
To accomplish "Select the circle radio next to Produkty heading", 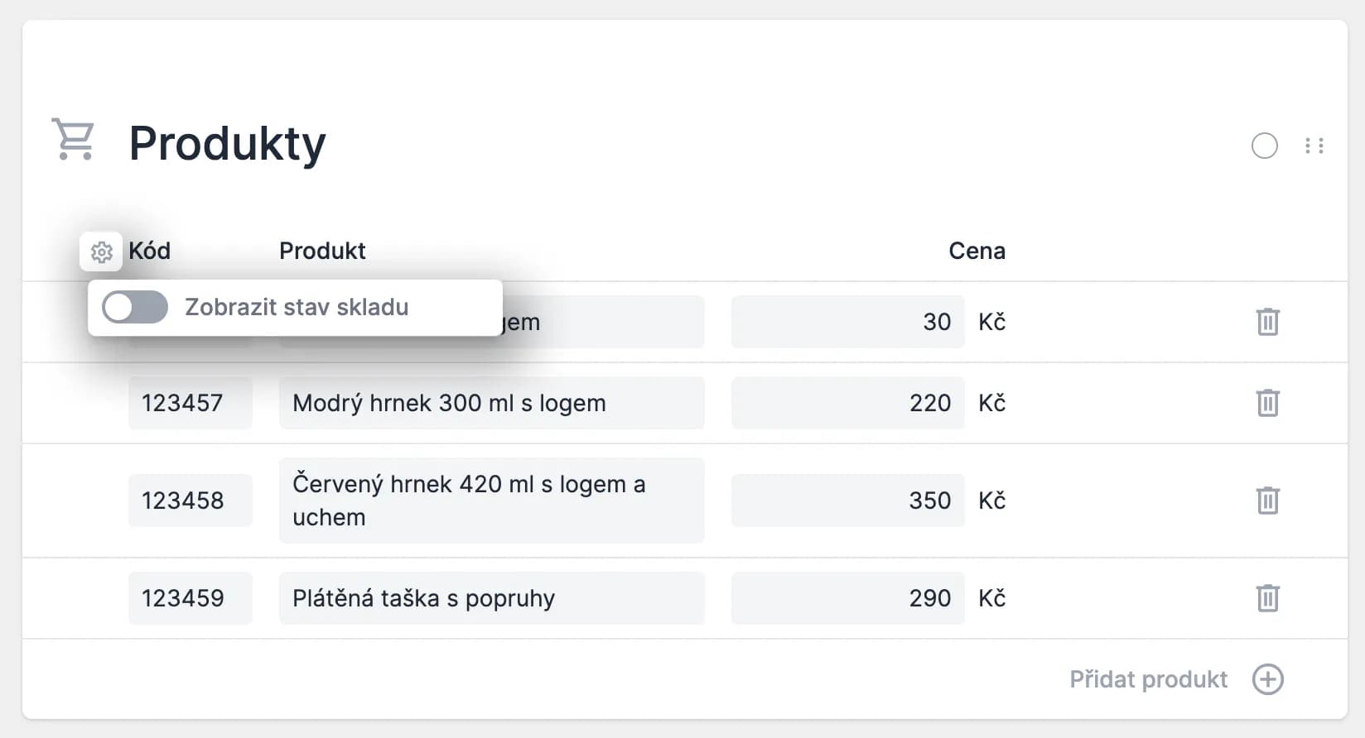I will click(1264, 146).
